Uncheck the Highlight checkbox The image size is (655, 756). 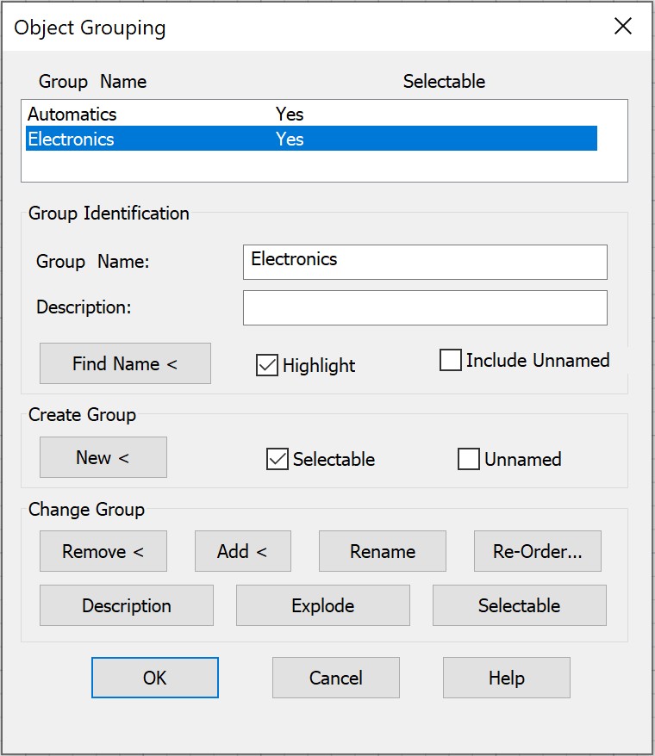[x=267, y=365]
